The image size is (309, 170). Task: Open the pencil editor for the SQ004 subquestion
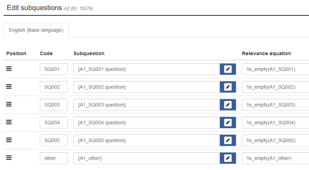click(228, 123)
